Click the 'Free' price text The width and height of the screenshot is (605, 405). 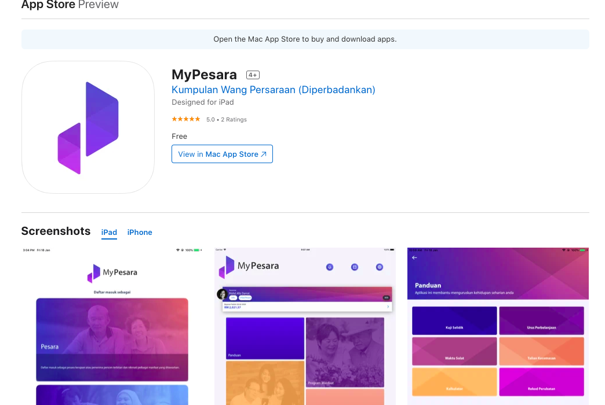180,137
